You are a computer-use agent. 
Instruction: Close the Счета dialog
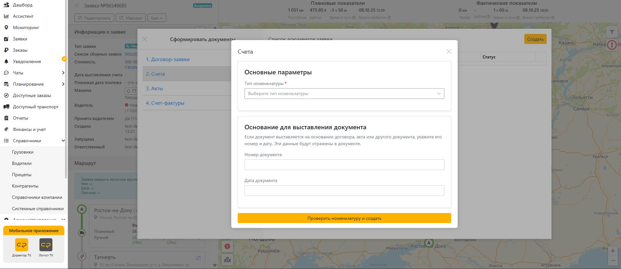pos(449,51)
